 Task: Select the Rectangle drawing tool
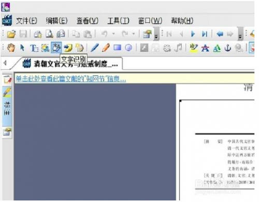point(117,48)
